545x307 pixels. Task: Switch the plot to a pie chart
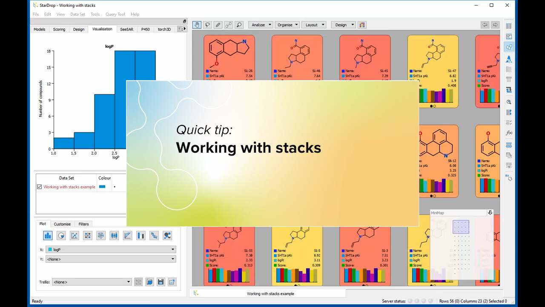point(61,235)
